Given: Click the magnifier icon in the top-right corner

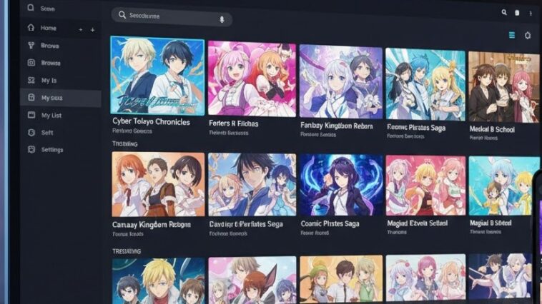Looking at the screenshot, I should tap(504, 12).
